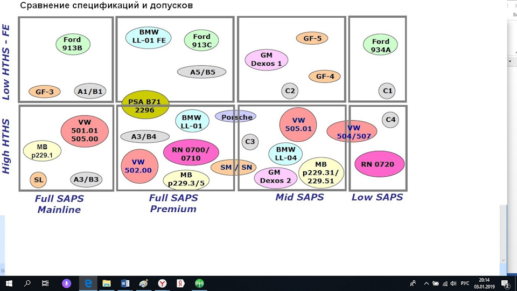Open the Windows Start menu
Image resolution: width=517 pixels, height=291 pixels.
click(9, 283)
